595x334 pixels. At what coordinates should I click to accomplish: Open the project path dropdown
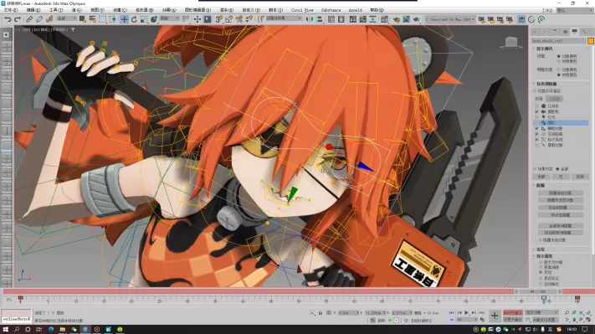point(449,19)
